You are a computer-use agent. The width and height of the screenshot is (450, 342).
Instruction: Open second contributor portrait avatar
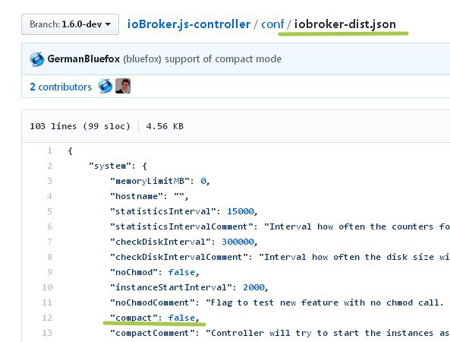click(123, 86)
